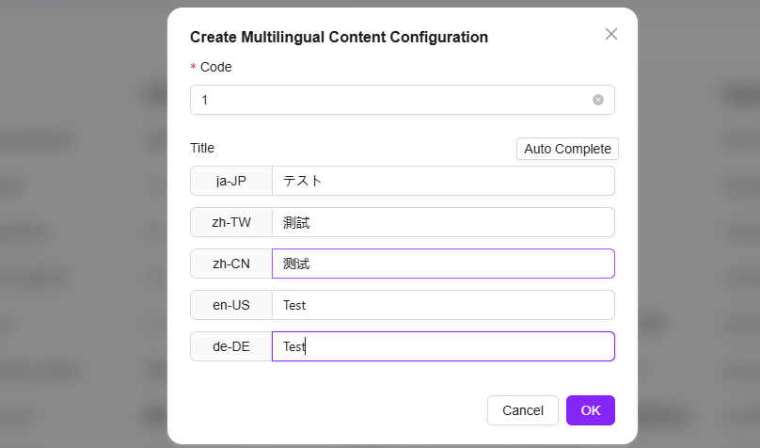Click the ja-JP language label
Screen dimensions: 760x448
(x=231, y=181)
